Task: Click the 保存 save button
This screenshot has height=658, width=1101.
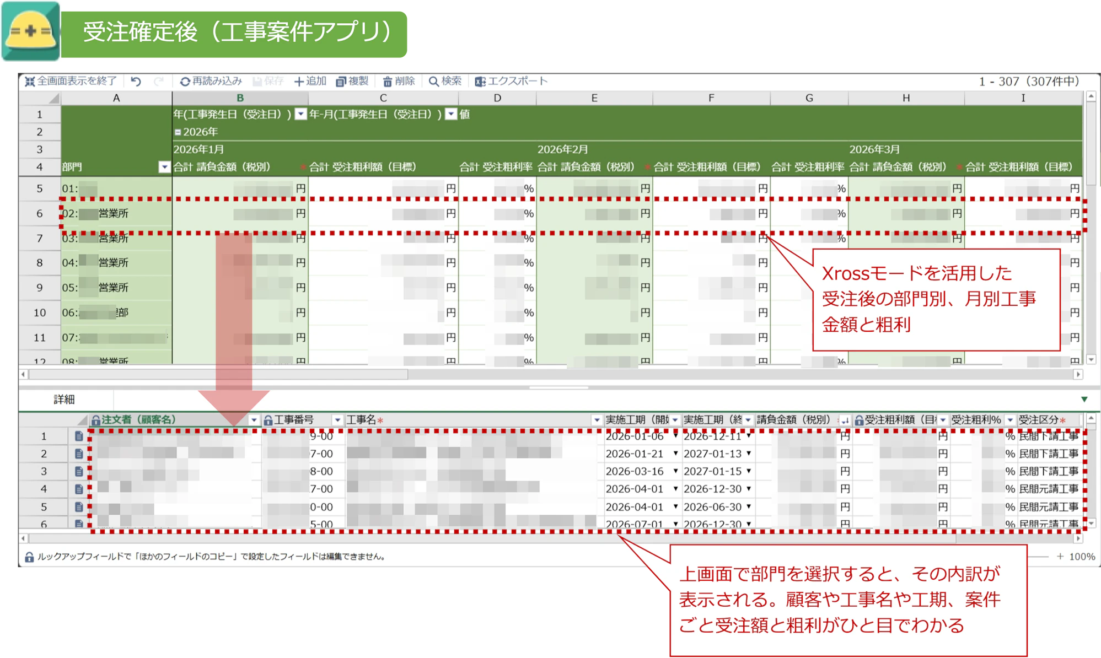Action: coord(268,82)
